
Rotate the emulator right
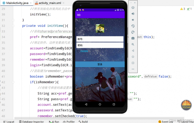point(133,32)
